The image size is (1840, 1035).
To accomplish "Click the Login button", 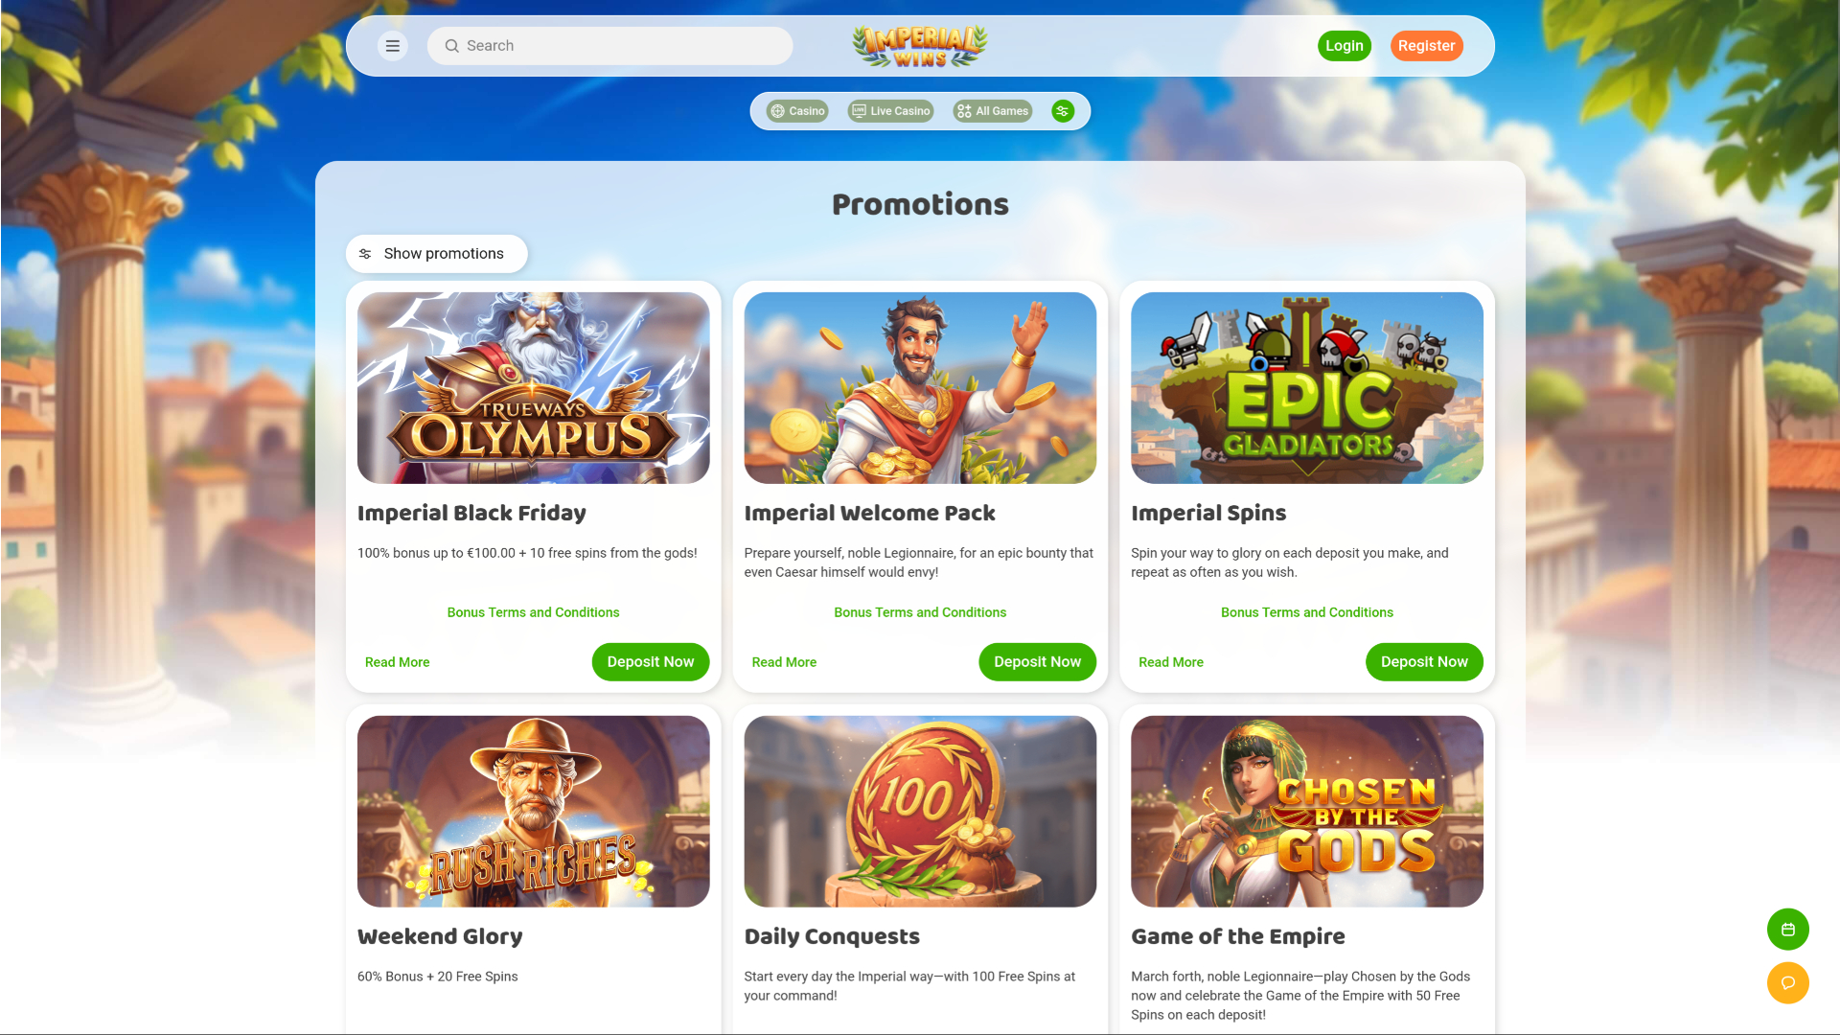I will pos(1344,46).
